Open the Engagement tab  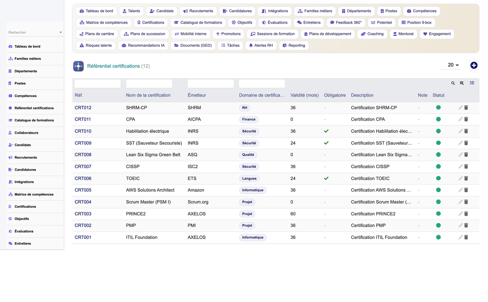[436, 34]
